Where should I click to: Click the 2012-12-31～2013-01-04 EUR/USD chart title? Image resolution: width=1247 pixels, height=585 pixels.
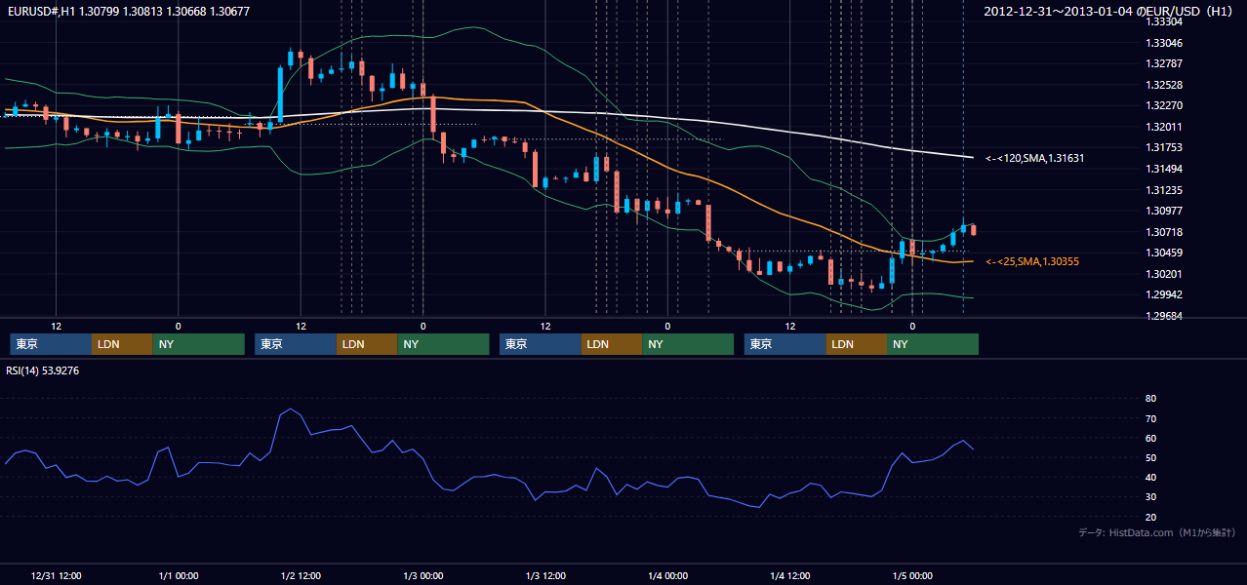(1110, 12)
